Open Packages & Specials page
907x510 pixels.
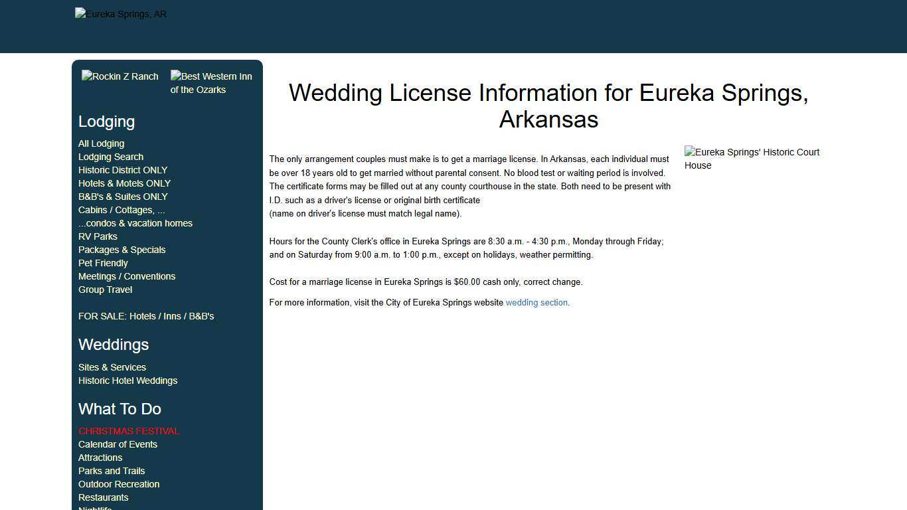[122, 250]
